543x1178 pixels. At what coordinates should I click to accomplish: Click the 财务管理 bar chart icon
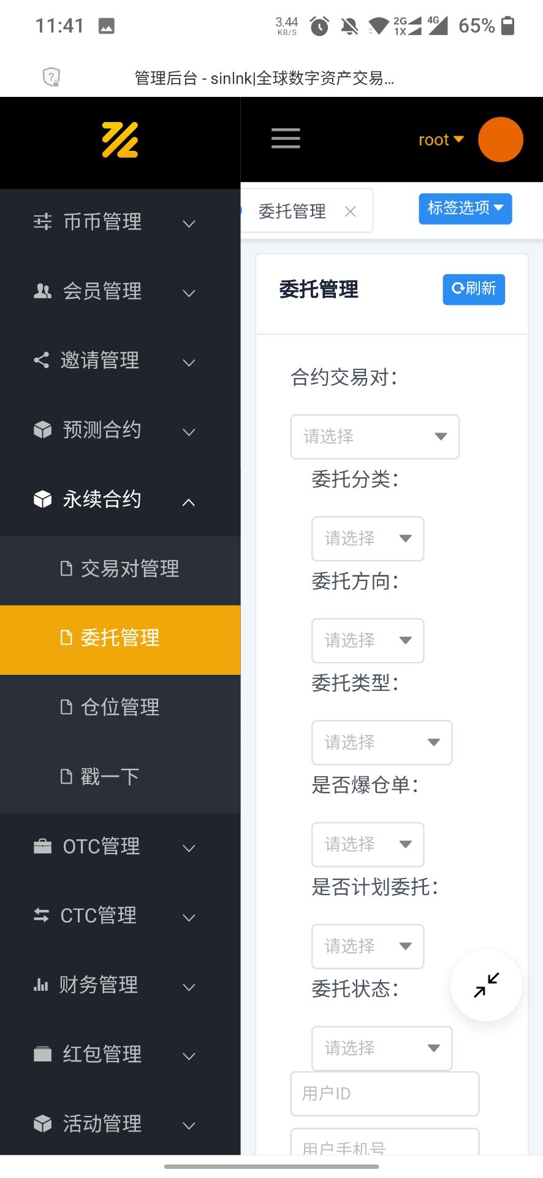[x=41, y=985]
